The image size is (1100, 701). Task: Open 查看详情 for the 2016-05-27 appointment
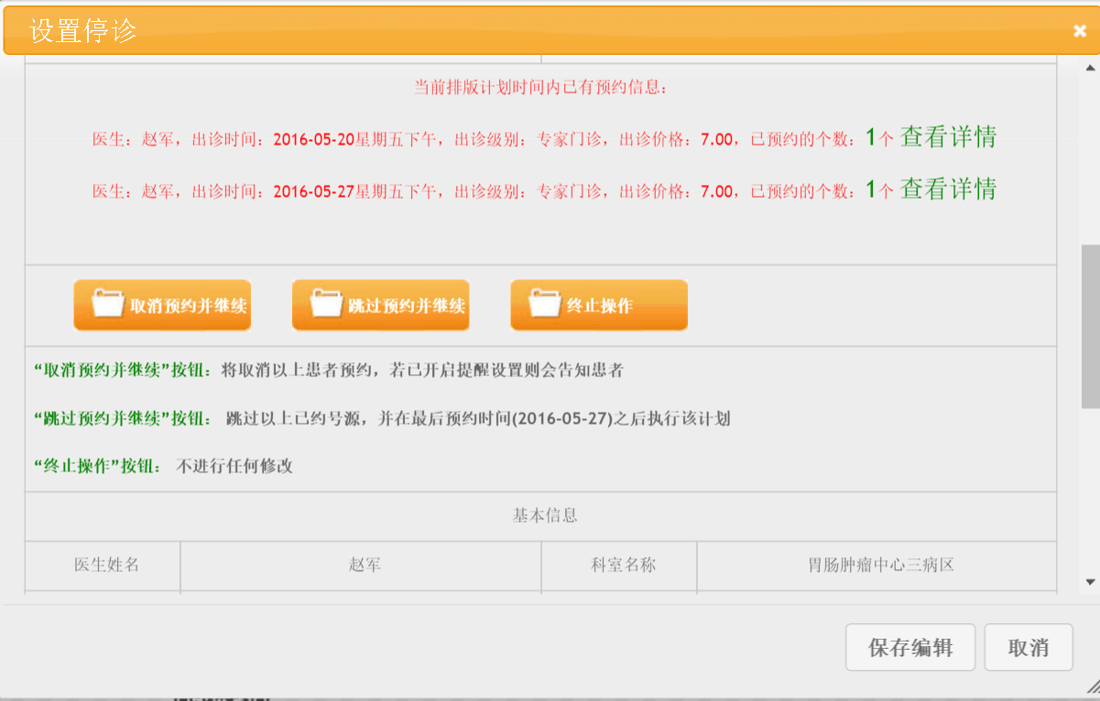[948, 189]
